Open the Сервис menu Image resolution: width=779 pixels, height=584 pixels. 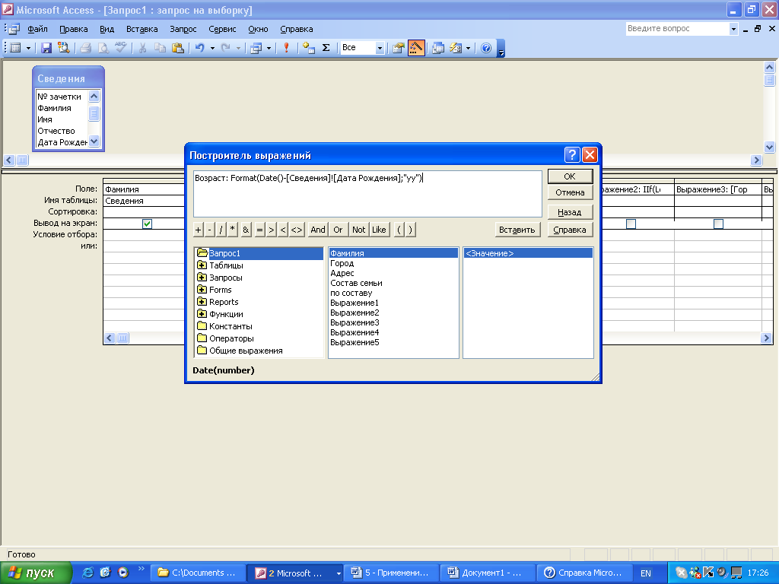click(222, 29)
